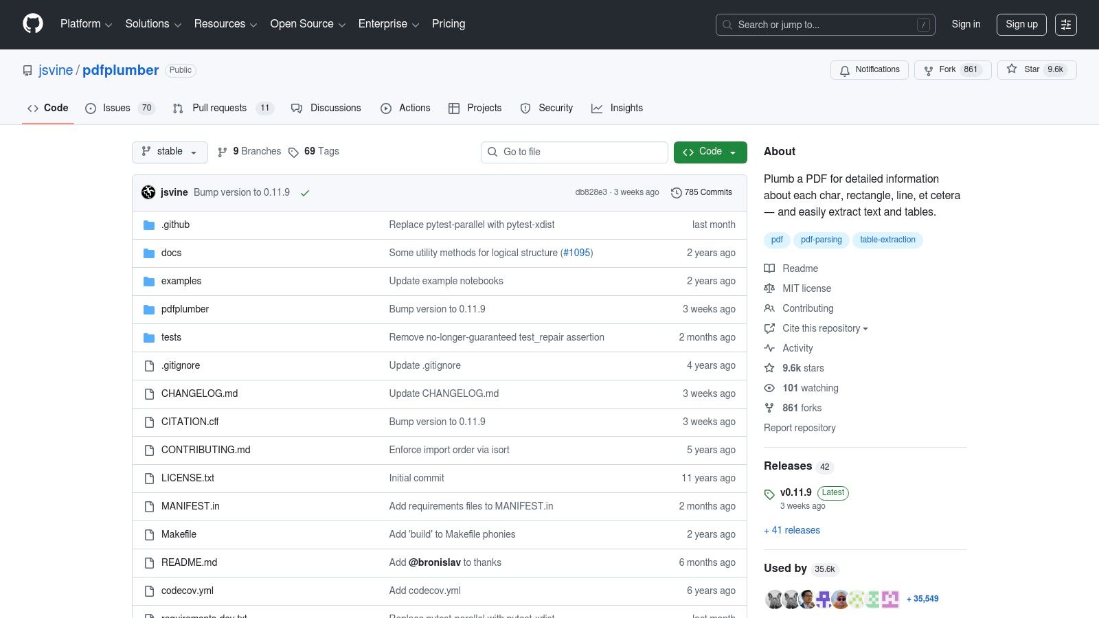The width and height of the screenshot is (1099, 618).
Task: Open the v0.11.9 release tag
Action: [795, 492]
